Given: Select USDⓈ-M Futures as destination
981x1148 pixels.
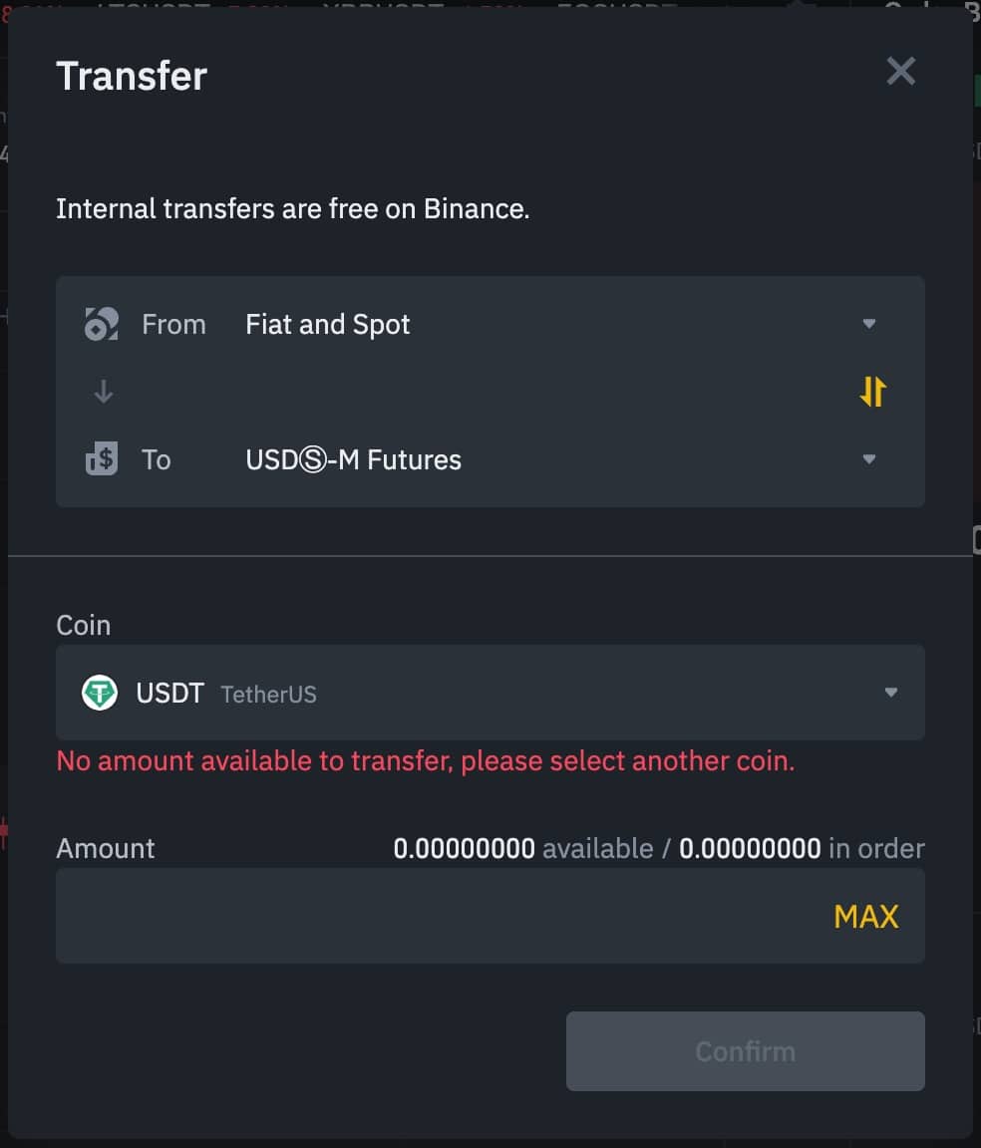Looking at the screenshot, I should 353,459.
